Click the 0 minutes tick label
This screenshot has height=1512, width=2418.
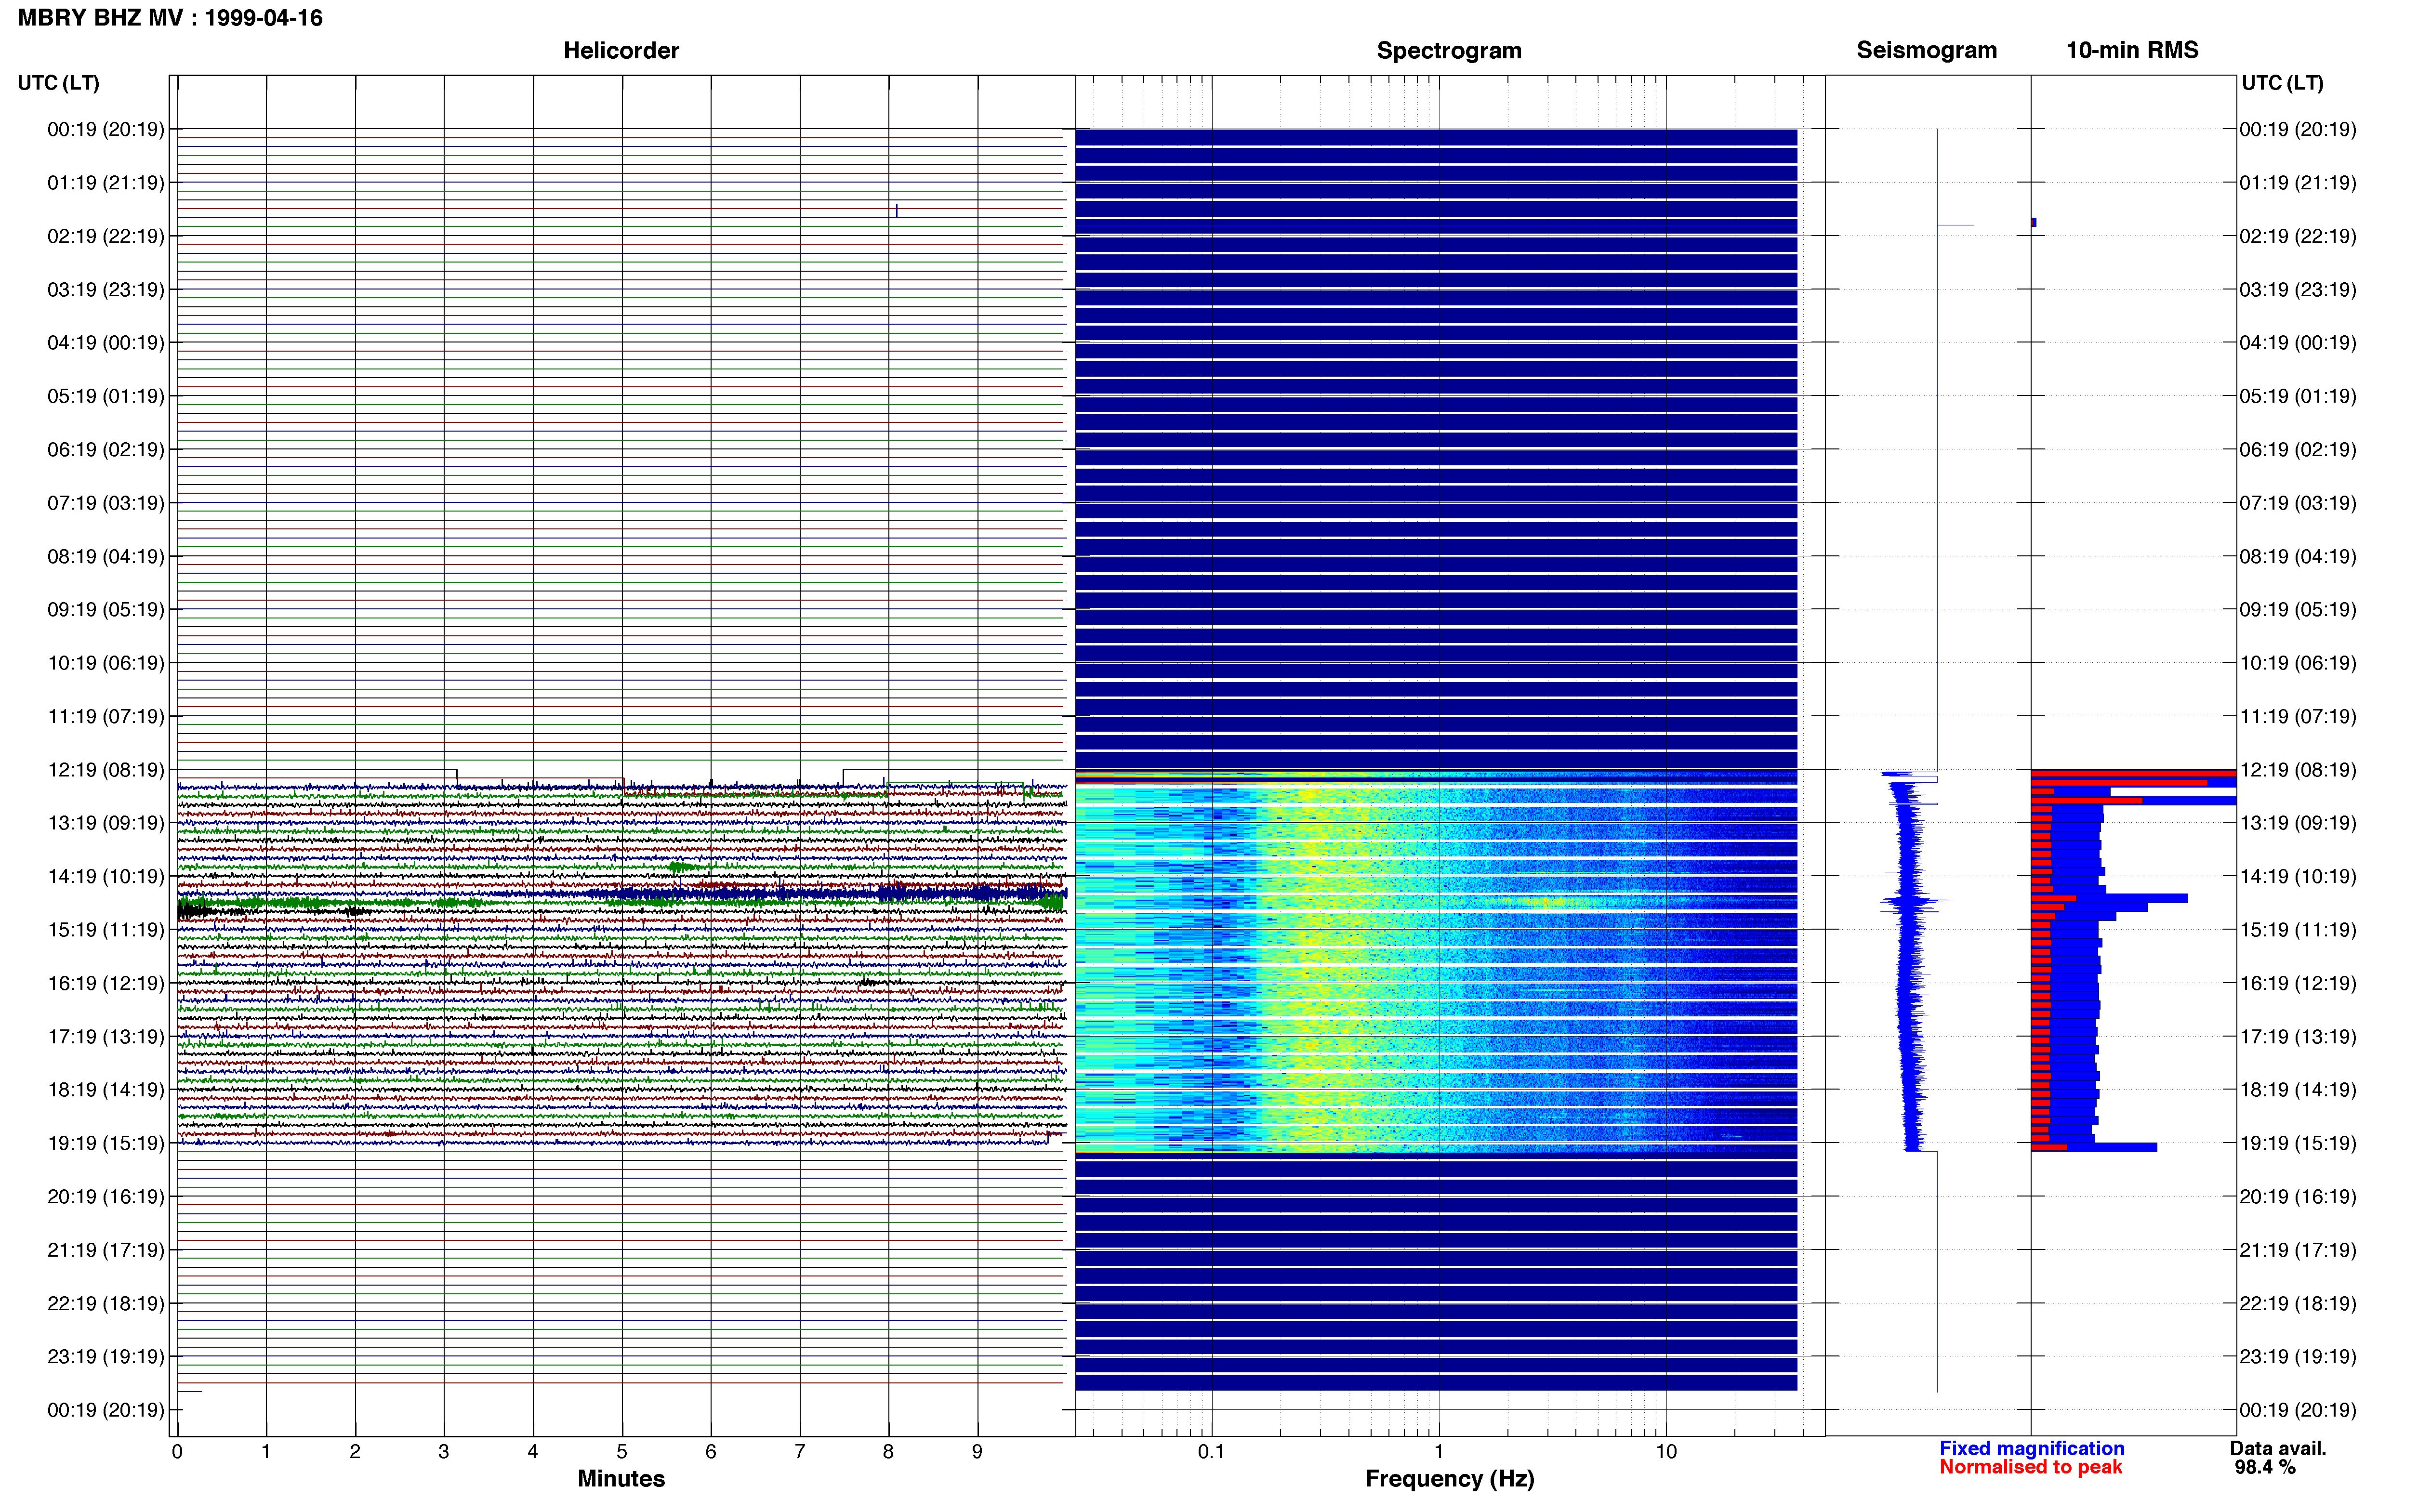coord(177,1452)
